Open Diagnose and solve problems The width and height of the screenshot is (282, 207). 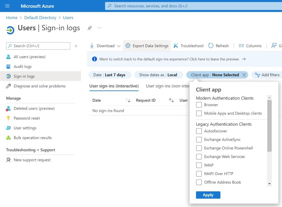pos(40,86)
